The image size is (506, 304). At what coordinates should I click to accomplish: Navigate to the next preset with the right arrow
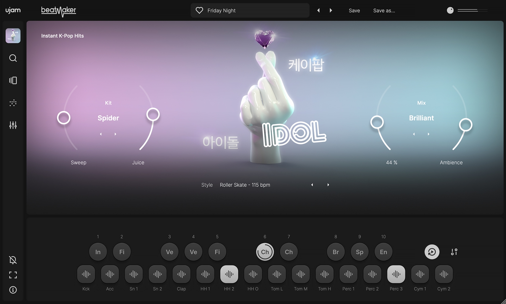click(x=331, y=10)
